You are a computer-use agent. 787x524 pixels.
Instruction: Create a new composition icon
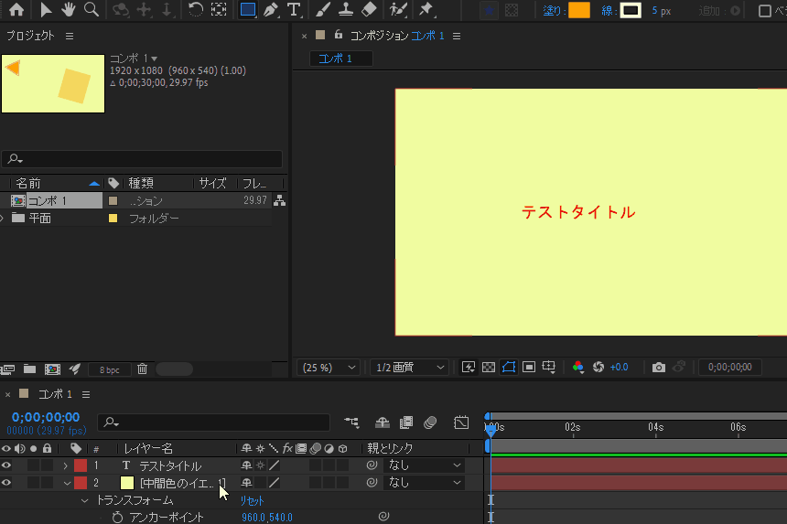[52, 369]
